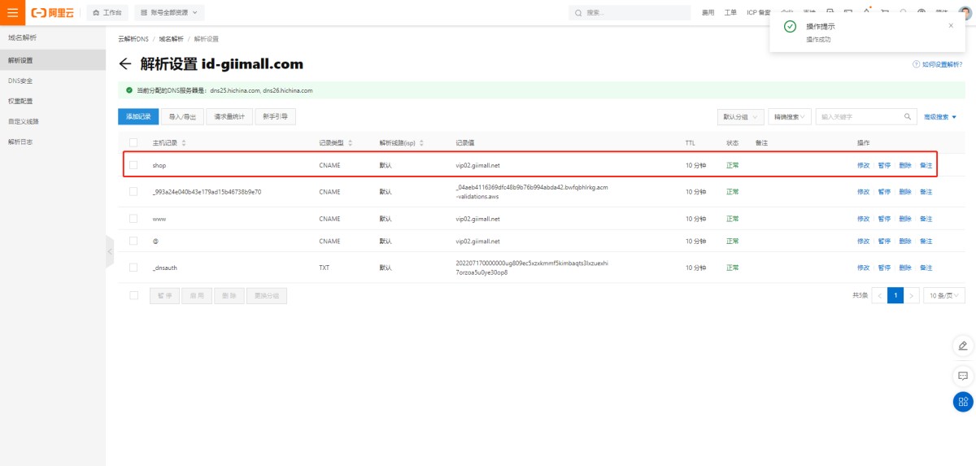
Task: Collapse the left sidebar using the handle
Action: coord(109,252)
